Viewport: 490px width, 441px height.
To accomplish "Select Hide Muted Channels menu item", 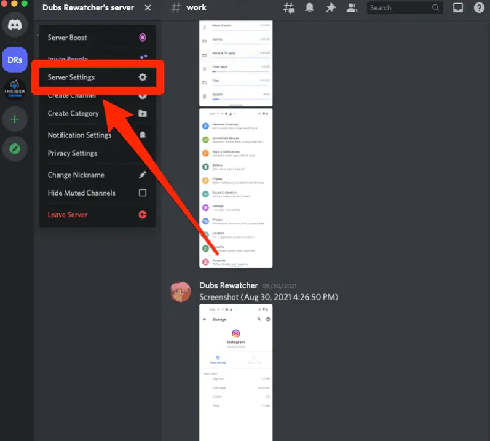I will coord(98,193).
